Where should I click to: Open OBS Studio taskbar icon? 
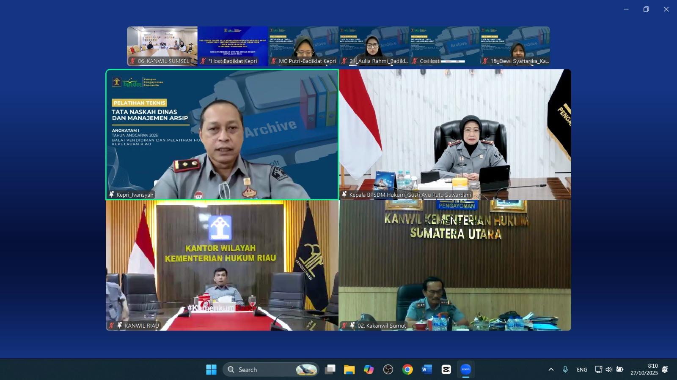(388, 369)
